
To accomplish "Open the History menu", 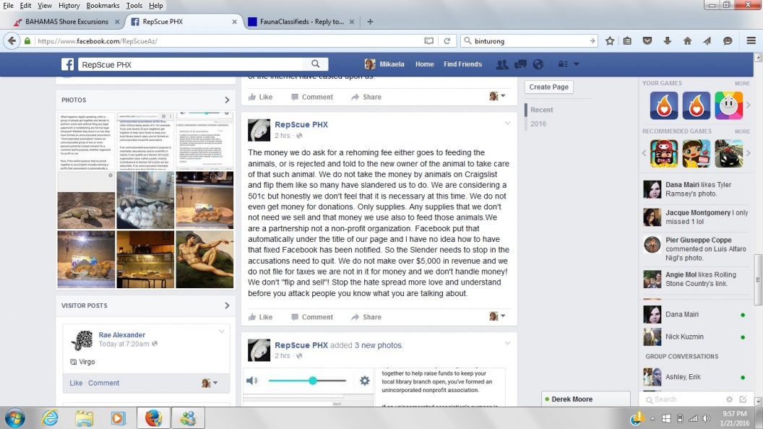I will coord(69,5).
